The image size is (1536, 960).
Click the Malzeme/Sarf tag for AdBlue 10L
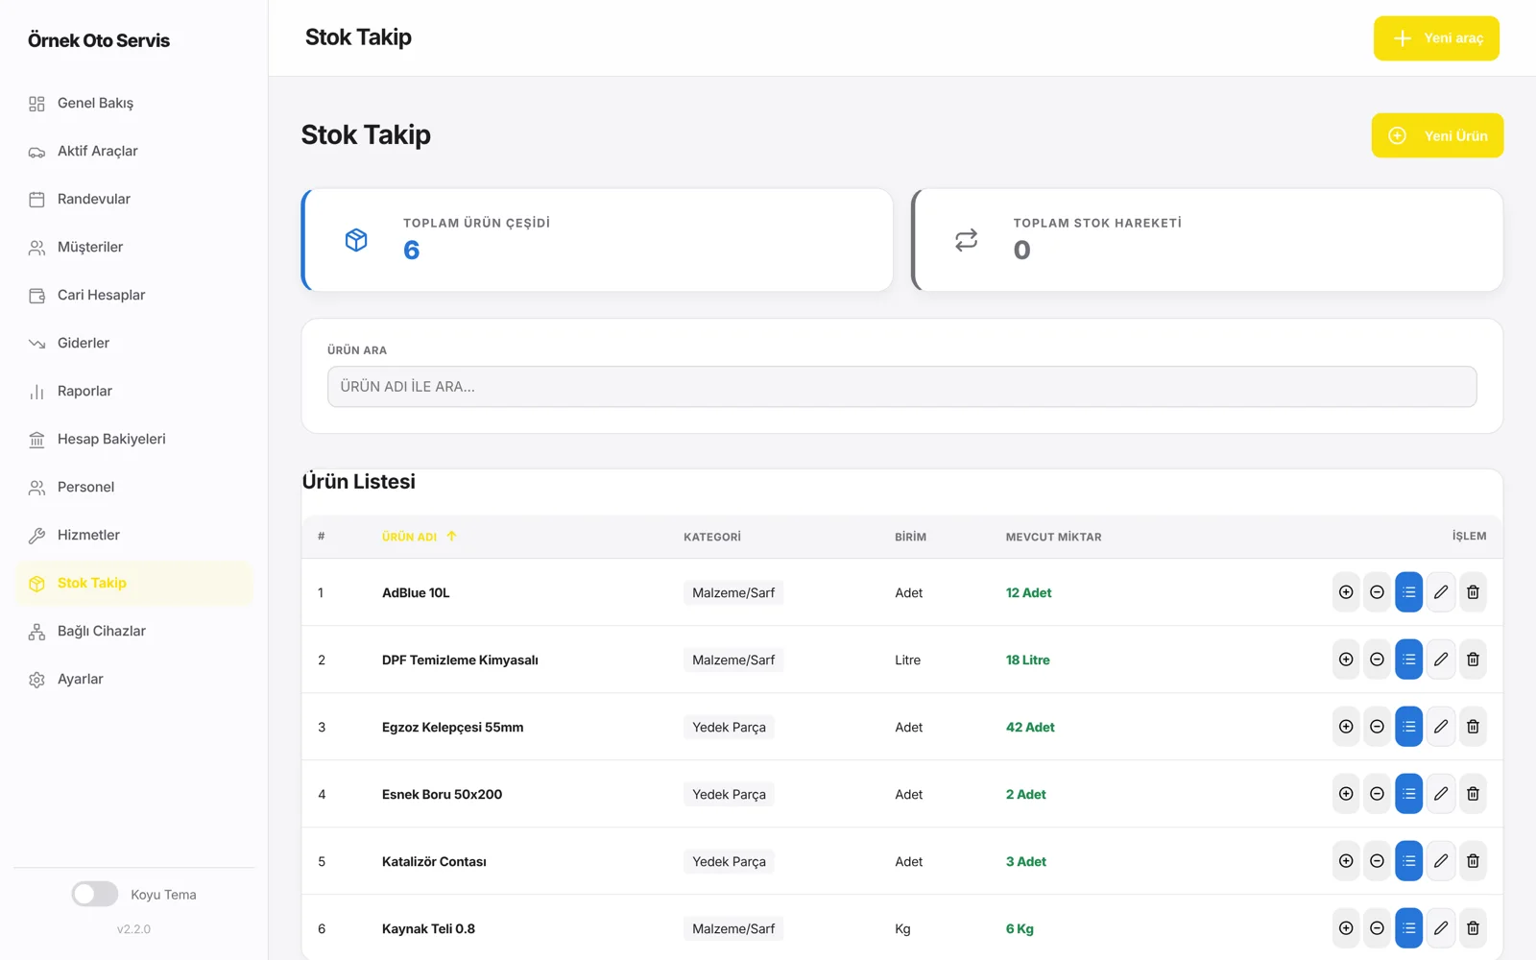[x=733, y=592]
